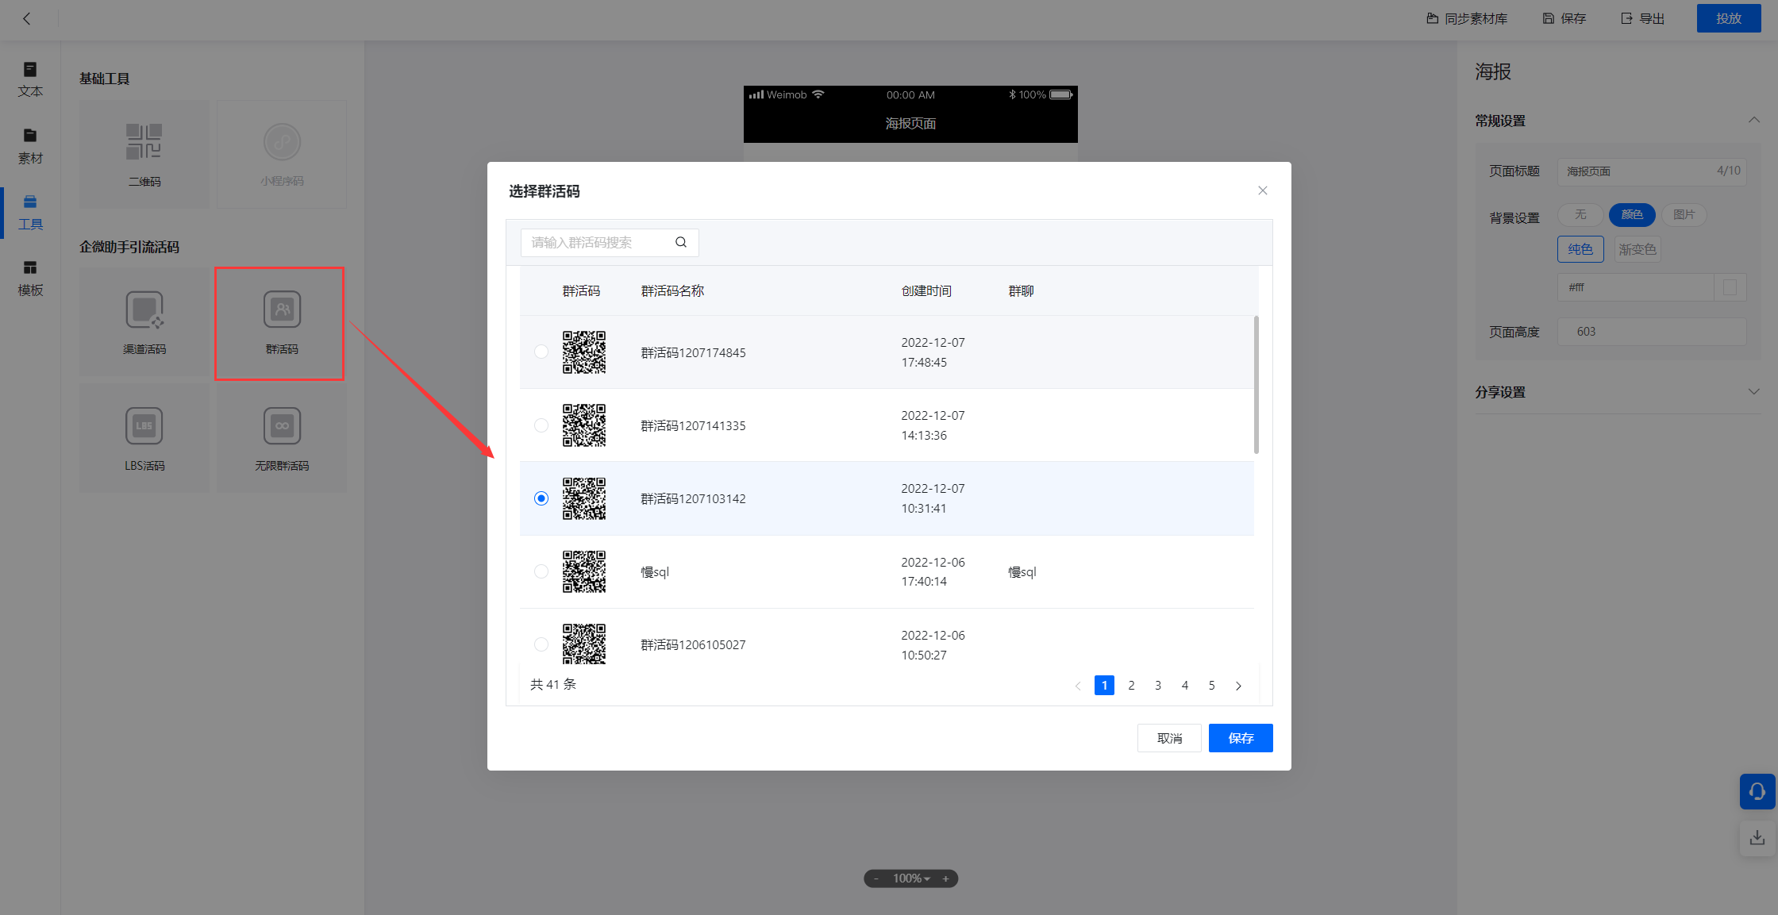This screenshot has height=915, width=1778.
Task: Open the 模板 sidebar section
Action: pos(30,279)
